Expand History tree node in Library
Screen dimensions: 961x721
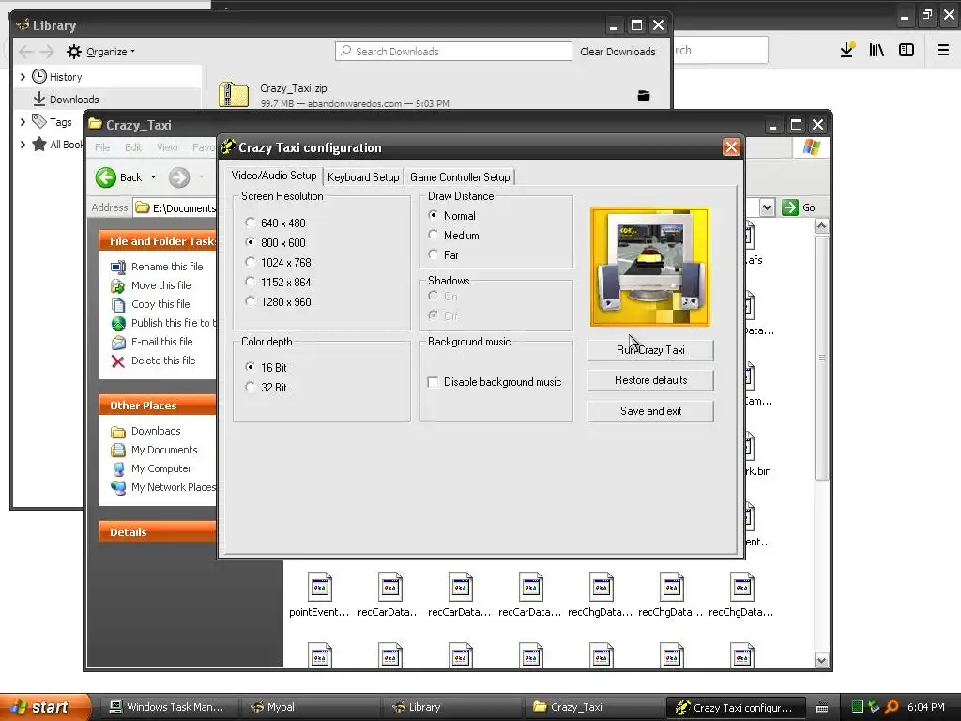23,77
